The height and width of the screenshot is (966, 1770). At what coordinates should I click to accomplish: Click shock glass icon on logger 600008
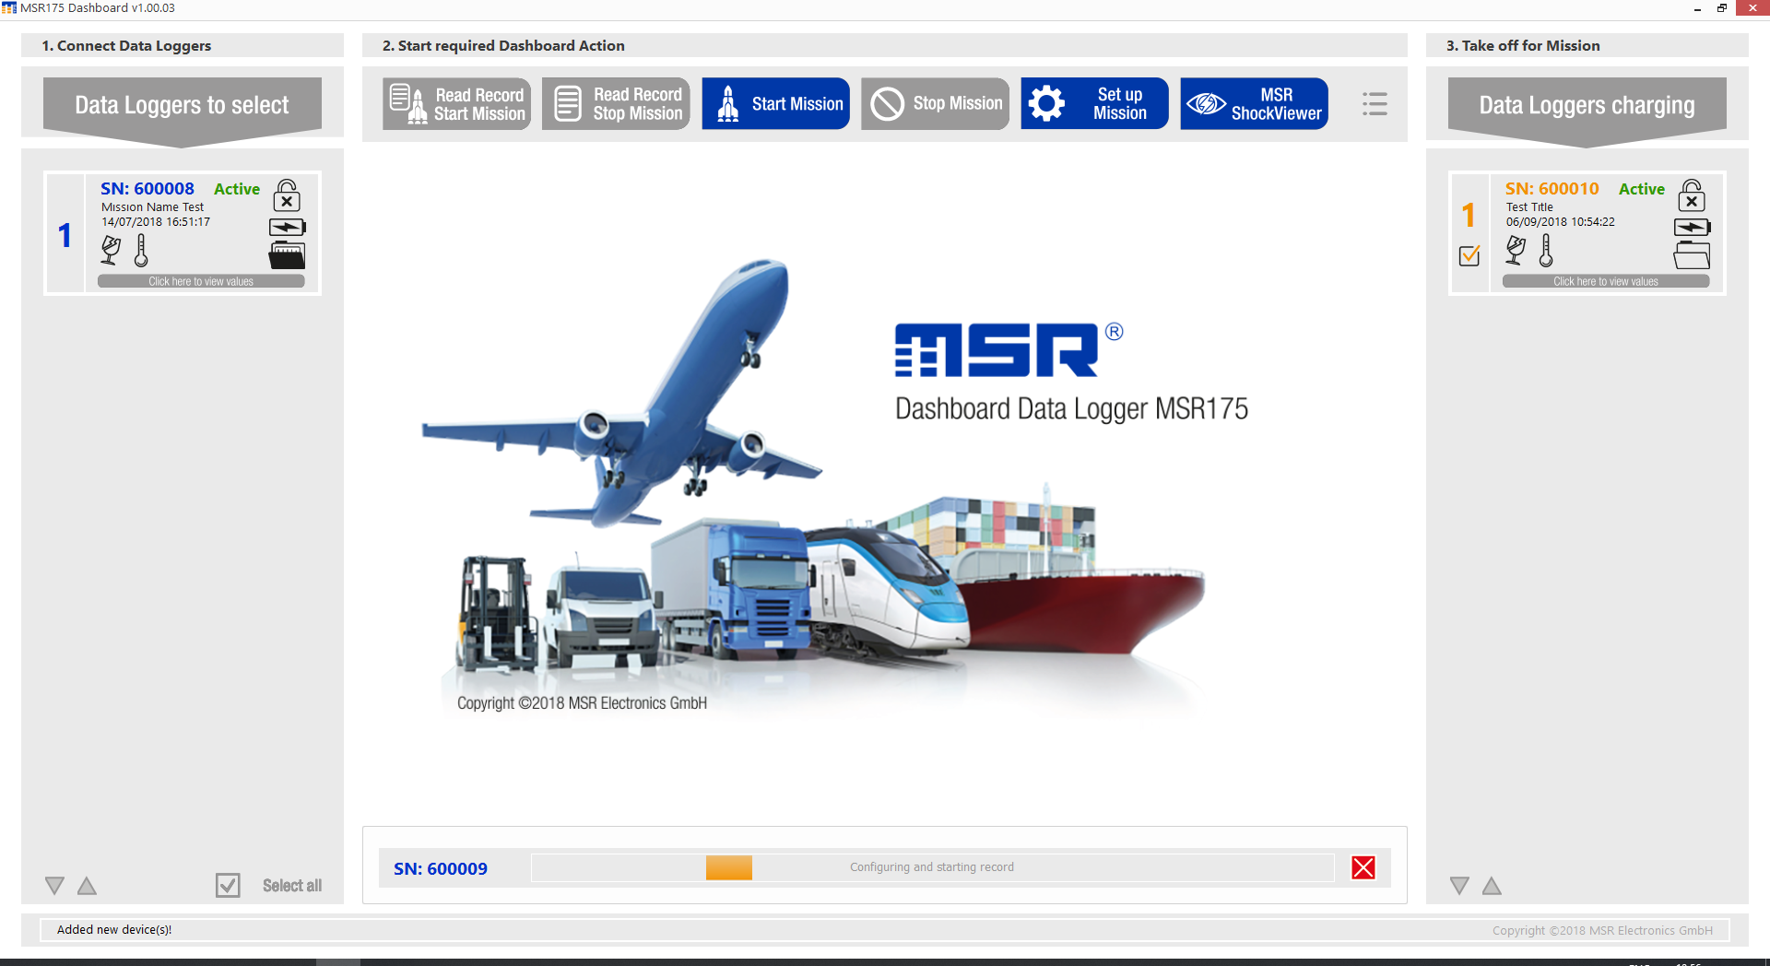pyautogui.click(x=112, y=250)
